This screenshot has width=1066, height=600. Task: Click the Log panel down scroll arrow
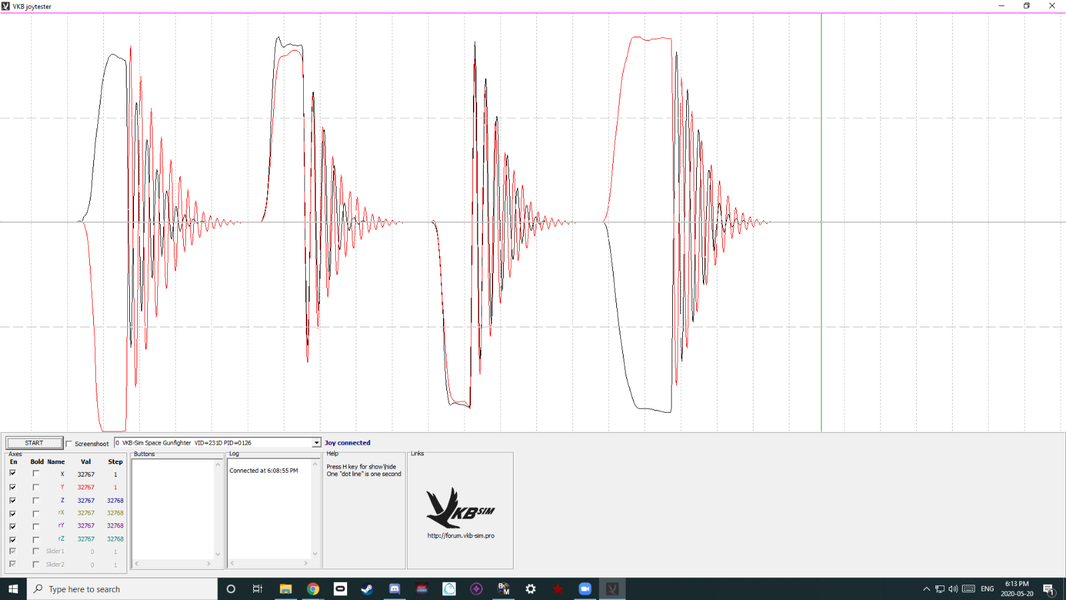click(315, 554)
